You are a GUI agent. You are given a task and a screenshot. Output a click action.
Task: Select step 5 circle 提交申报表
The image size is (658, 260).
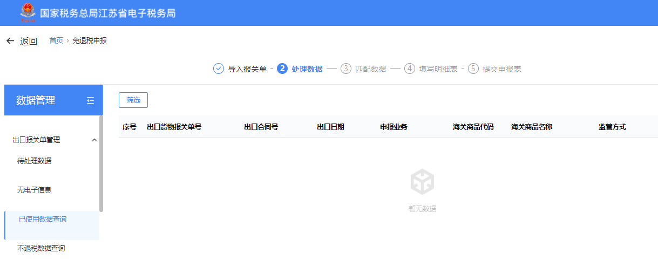coord(473,69)
